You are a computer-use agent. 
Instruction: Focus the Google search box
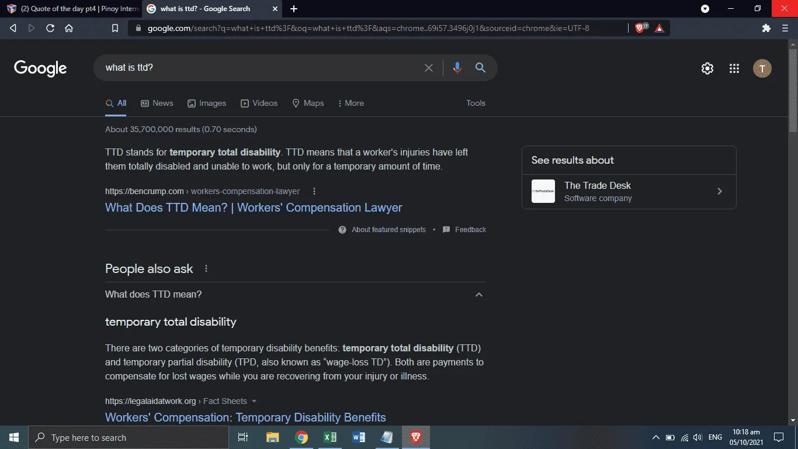(263, 68)
